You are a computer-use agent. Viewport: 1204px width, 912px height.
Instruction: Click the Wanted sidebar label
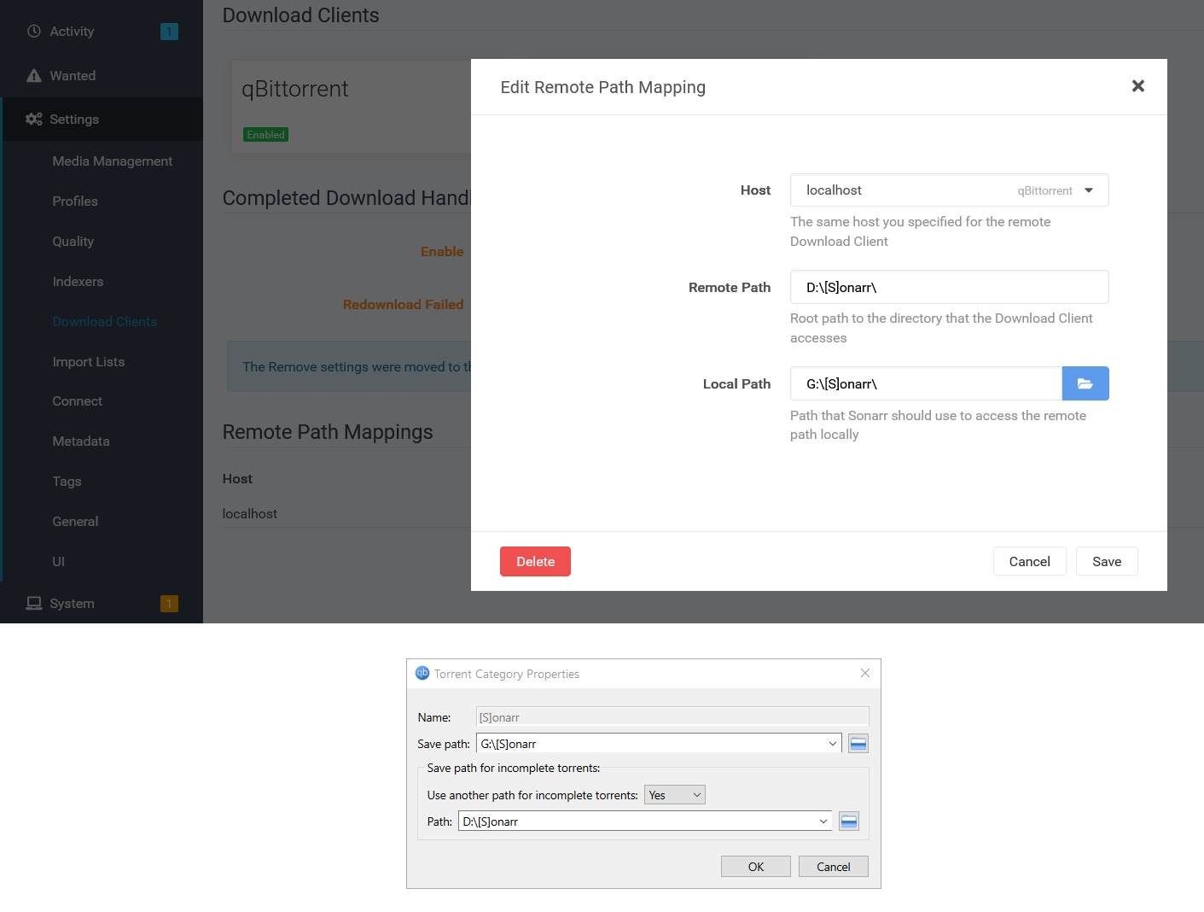(73, 76)
